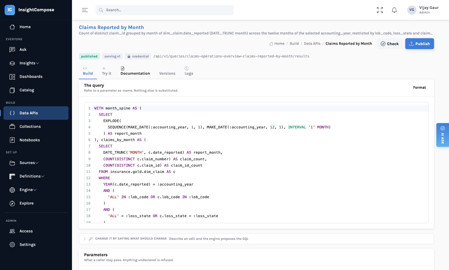The image size is (449, 270).
Task: Switch to the Documentation tab
Action: pyautogui.click(x=135, y=71)
